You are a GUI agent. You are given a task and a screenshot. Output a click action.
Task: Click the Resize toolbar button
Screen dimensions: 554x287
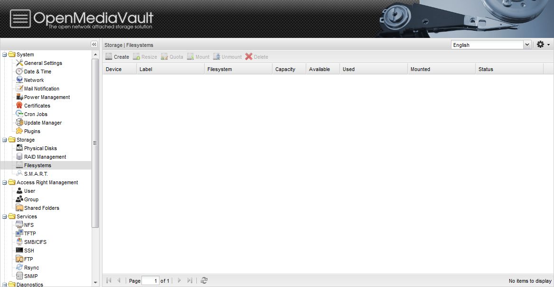coord(145,57)
